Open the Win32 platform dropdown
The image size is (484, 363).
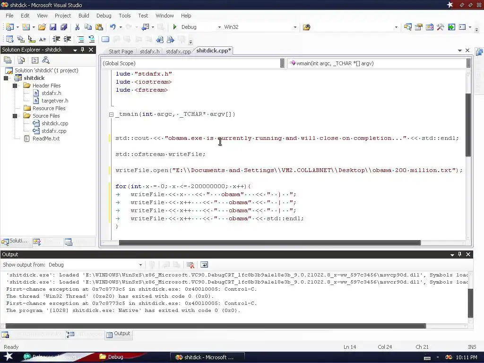[295, 27]
